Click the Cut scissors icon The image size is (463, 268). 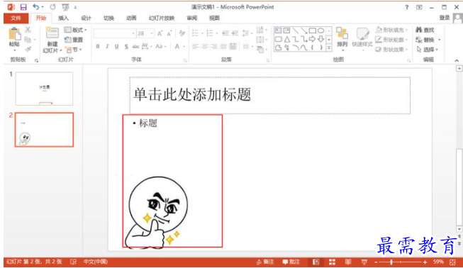click(x=28, y=30)
